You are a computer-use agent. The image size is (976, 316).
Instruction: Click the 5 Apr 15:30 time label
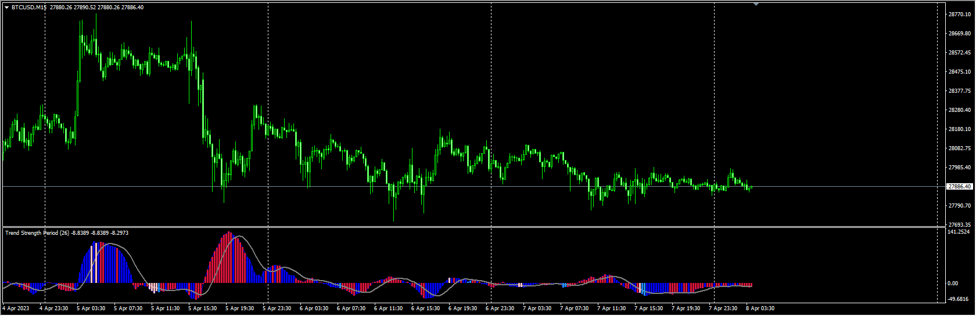(203, 308)
